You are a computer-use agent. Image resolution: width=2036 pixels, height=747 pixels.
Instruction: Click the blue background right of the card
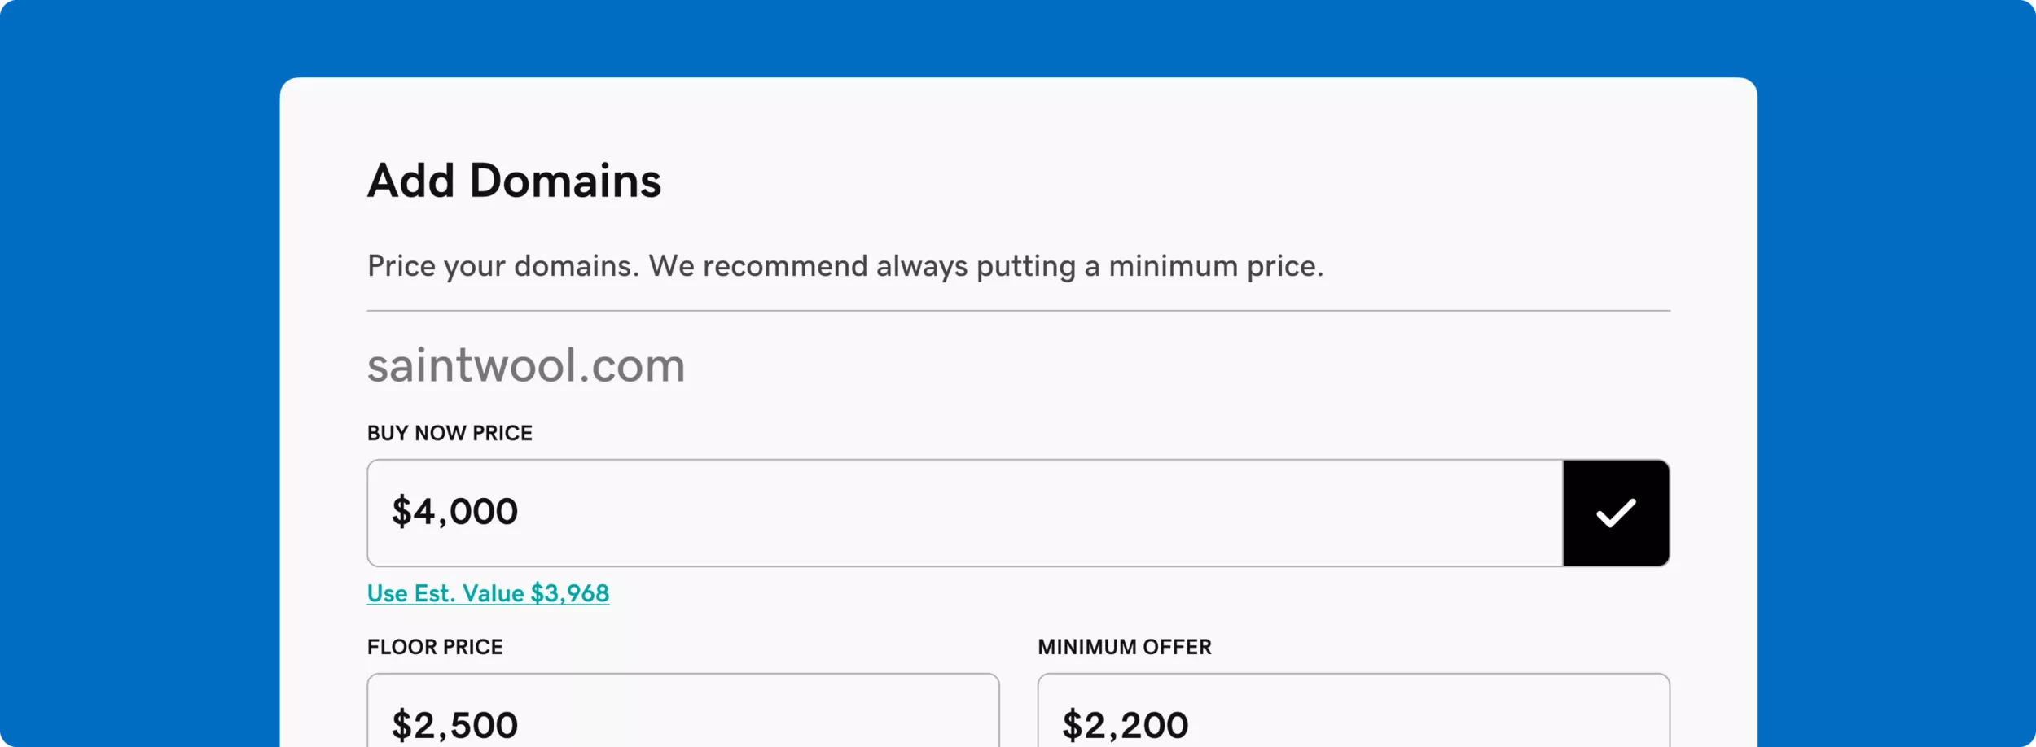pos(1896,407)
